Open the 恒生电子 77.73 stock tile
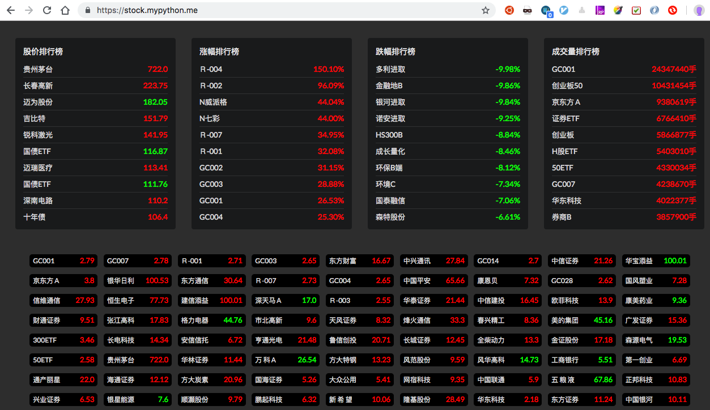This screenshot has width=710, height=410. 138,301
